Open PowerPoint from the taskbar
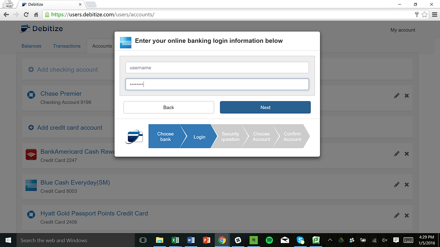440x247 pixels. [x=207, y=240]
